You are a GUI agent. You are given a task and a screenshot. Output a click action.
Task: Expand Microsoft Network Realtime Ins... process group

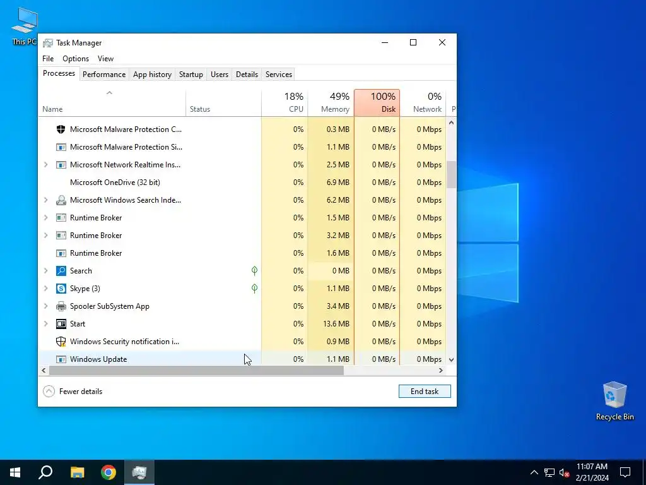(45, 165)
